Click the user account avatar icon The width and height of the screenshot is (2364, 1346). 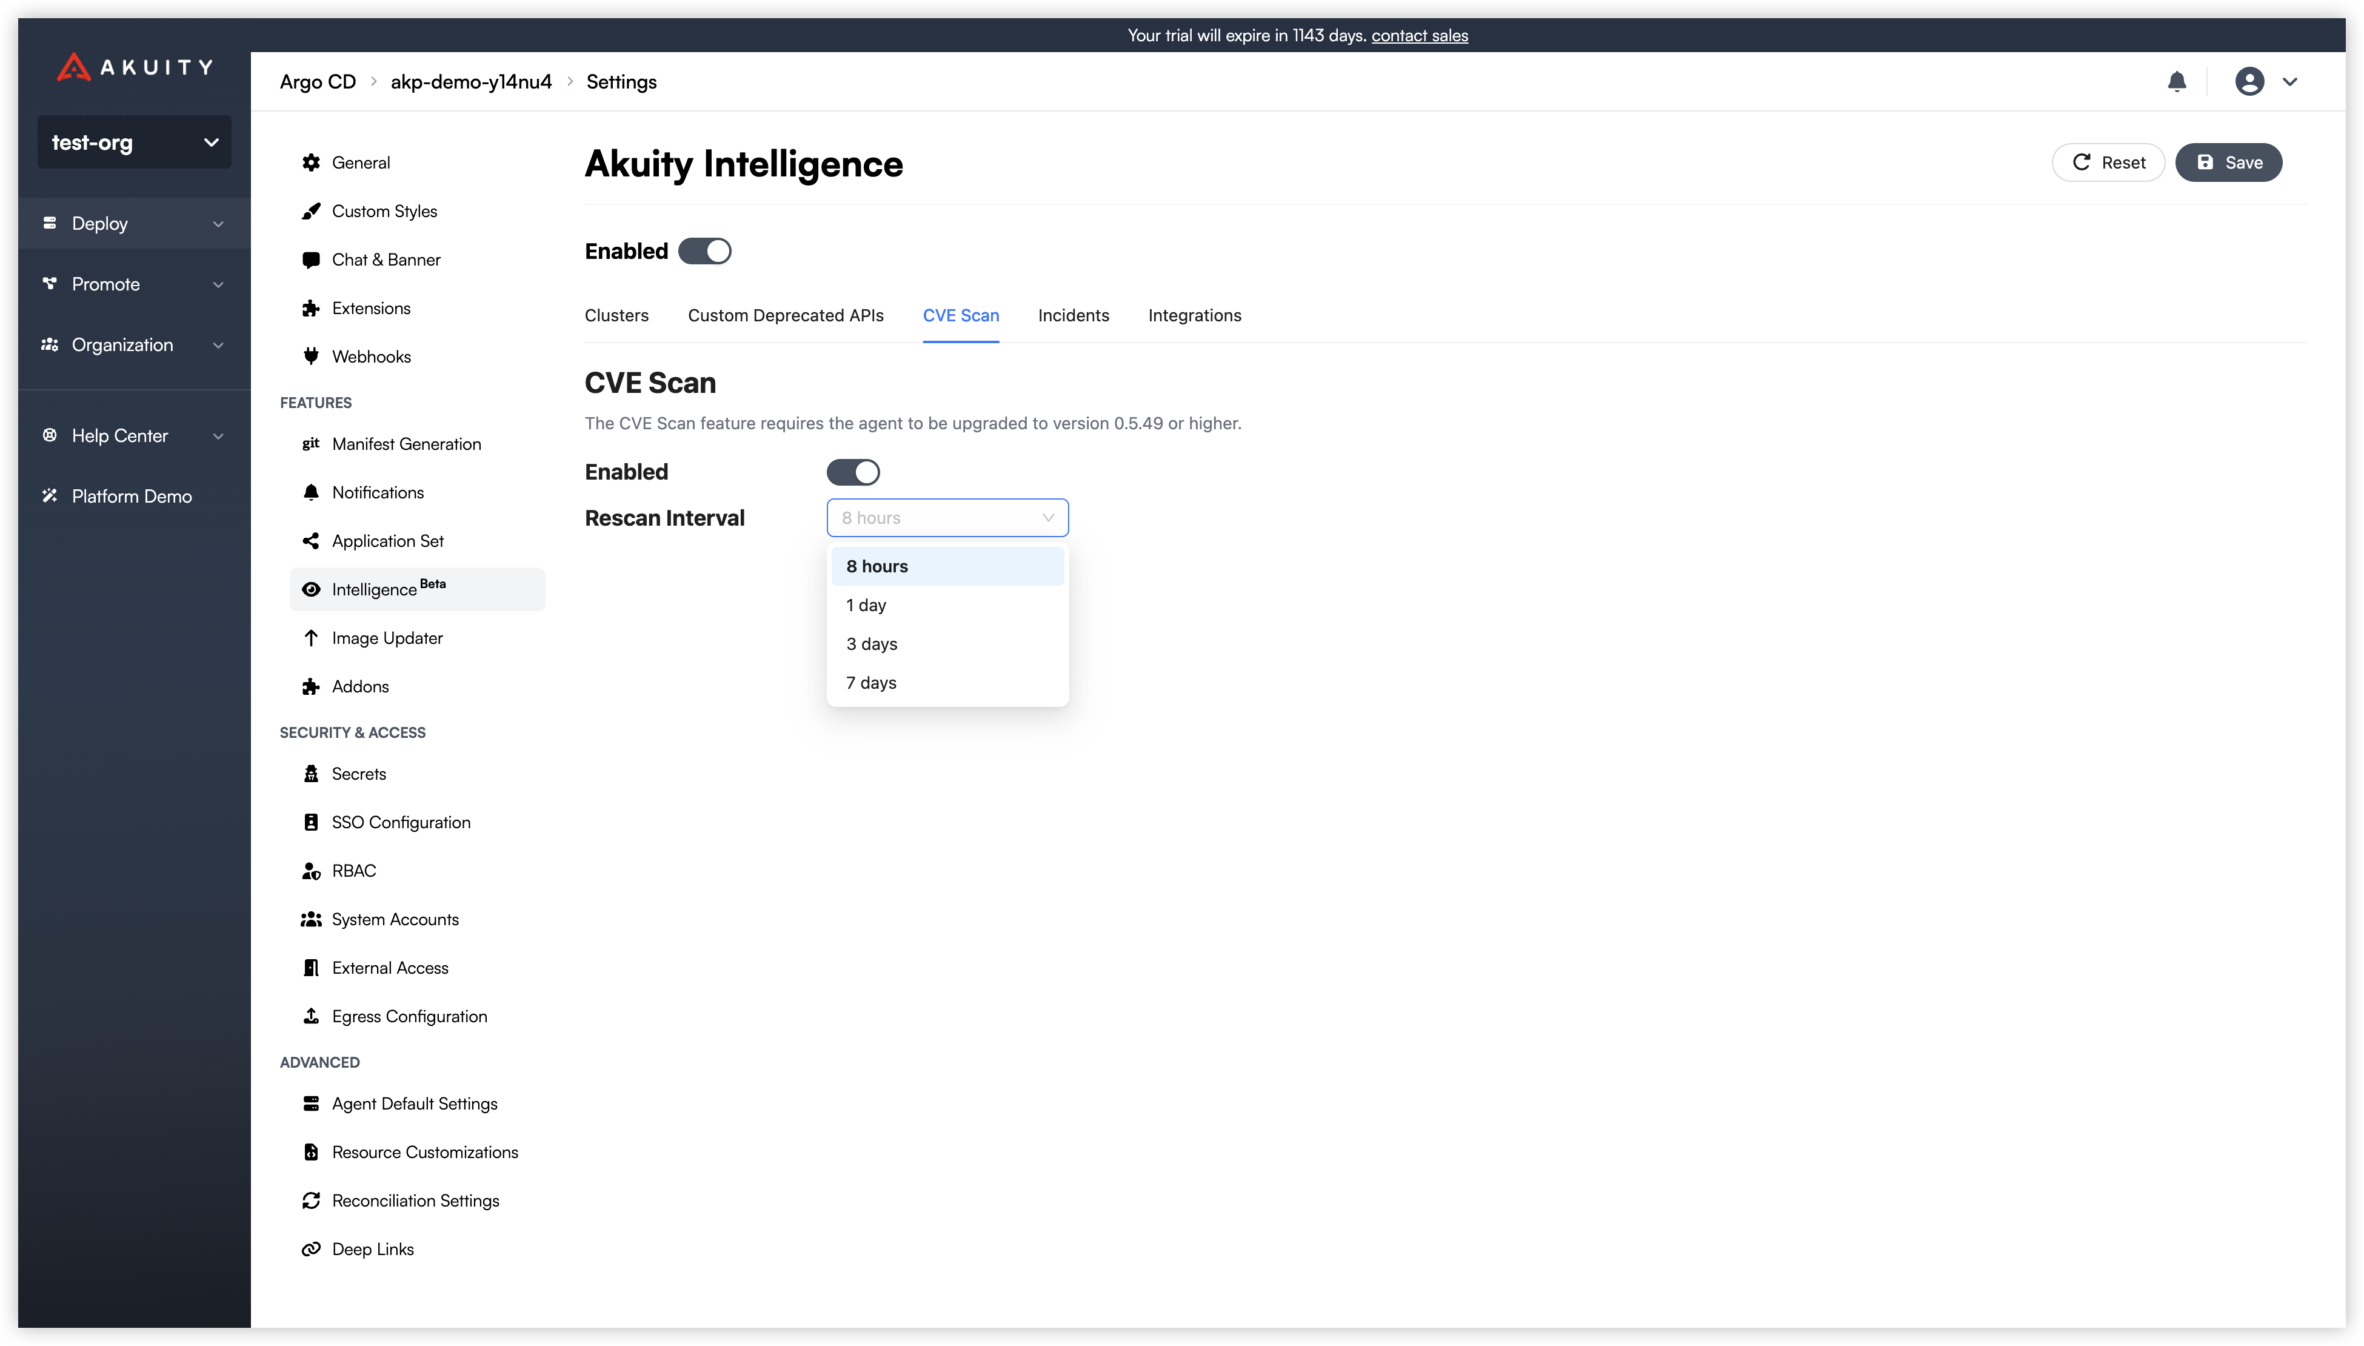2248,81
